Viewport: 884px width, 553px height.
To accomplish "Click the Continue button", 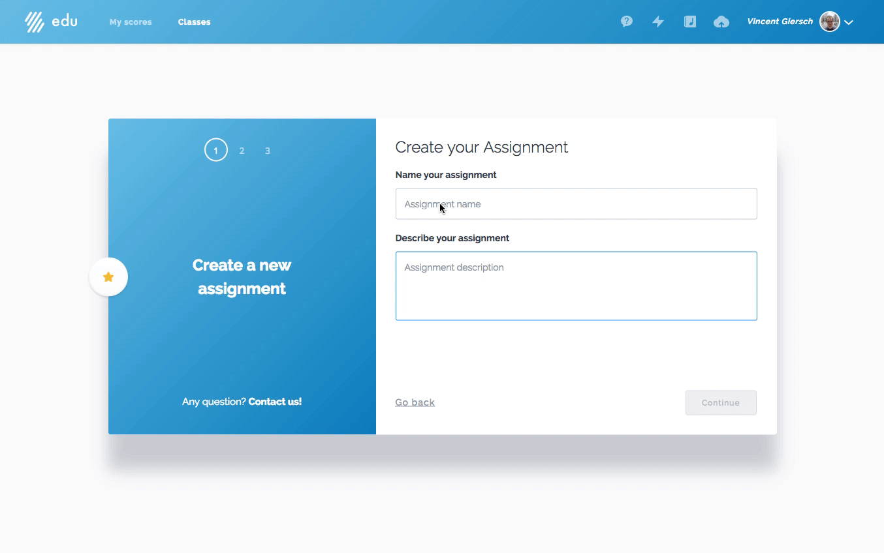I will tap(721, 402).
